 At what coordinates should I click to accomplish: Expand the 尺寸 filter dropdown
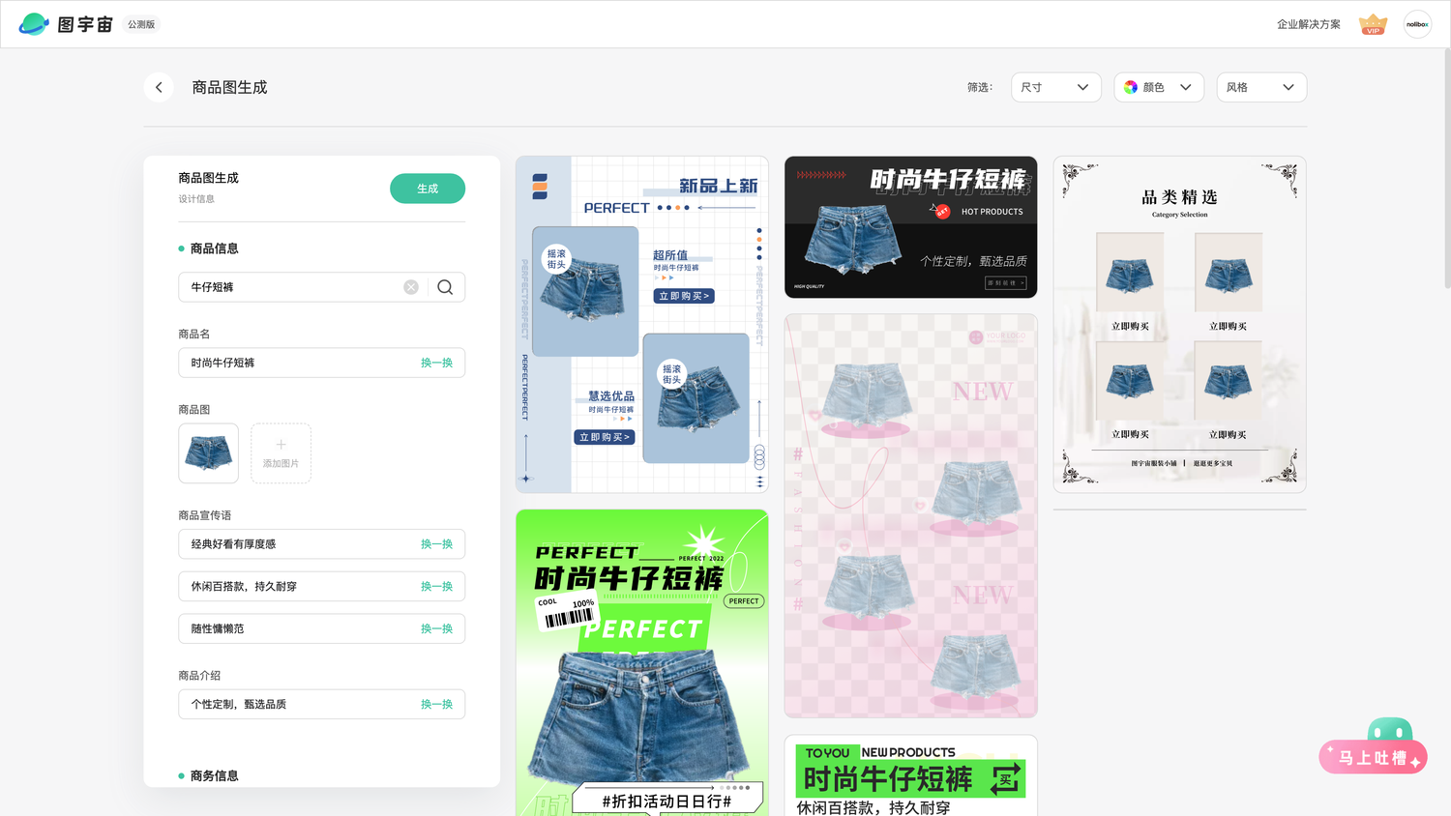(x=1055, y=87)
